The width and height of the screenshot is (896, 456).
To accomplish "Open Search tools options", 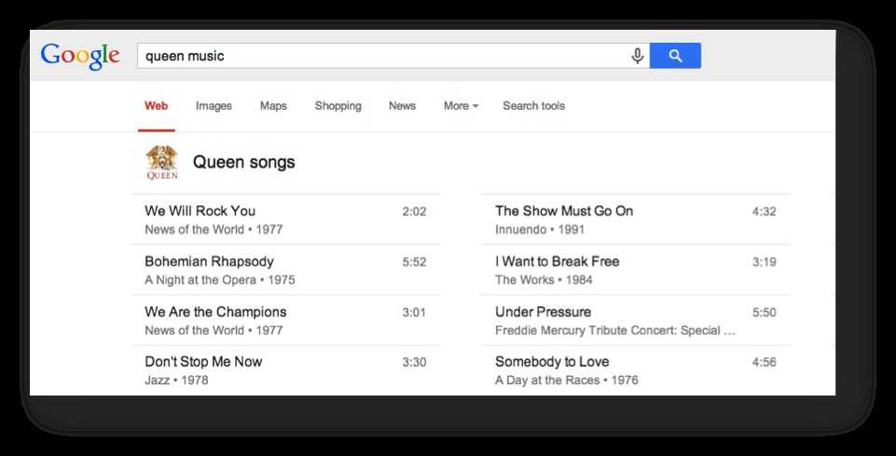I will (x=533, y=106).
